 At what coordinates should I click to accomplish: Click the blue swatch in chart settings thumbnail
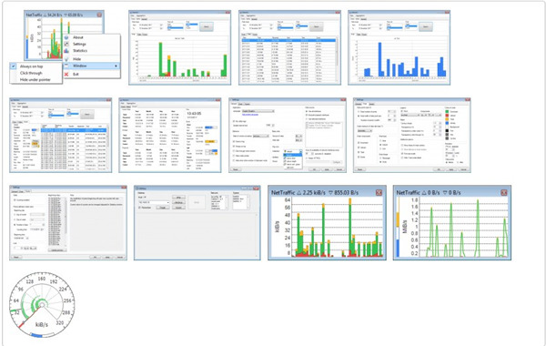[447, 123]
